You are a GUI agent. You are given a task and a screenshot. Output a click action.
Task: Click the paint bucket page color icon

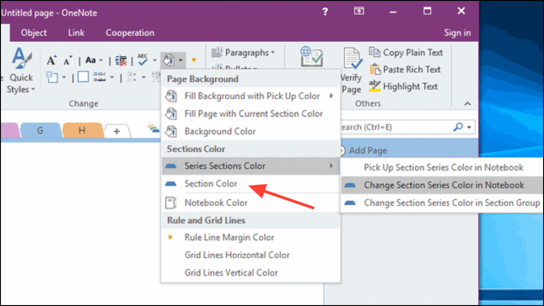coord(169,60)
